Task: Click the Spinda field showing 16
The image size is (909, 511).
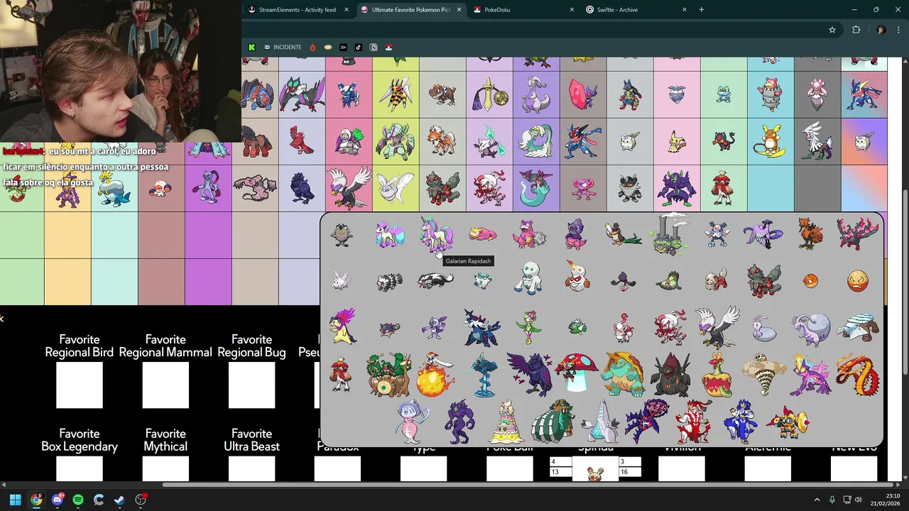Action: coord(630,472)
